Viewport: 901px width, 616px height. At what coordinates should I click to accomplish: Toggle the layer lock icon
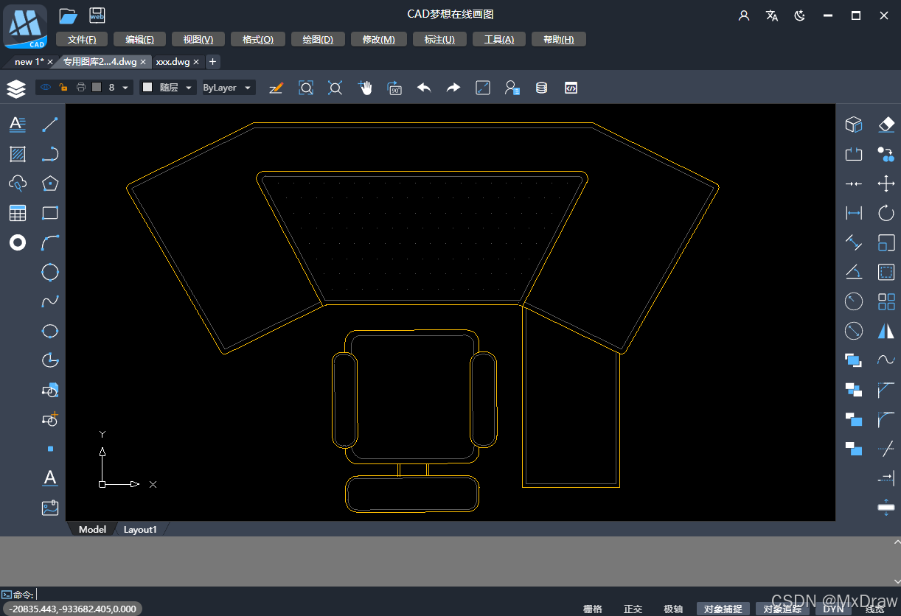point(63,88)
